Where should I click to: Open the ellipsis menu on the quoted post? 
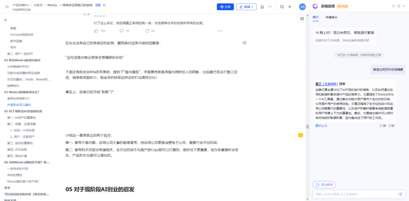pyautogui.click(x=220, y=31)
